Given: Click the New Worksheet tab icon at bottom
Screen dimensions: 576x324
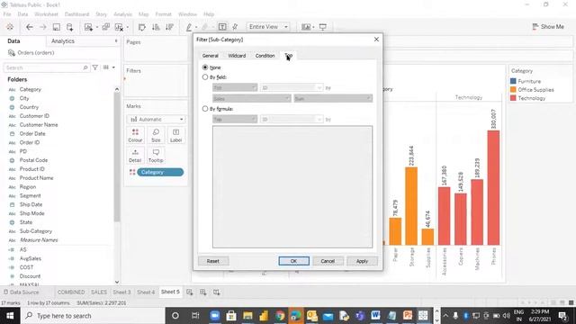Looking at the screenshot, I should click(190, 292).
